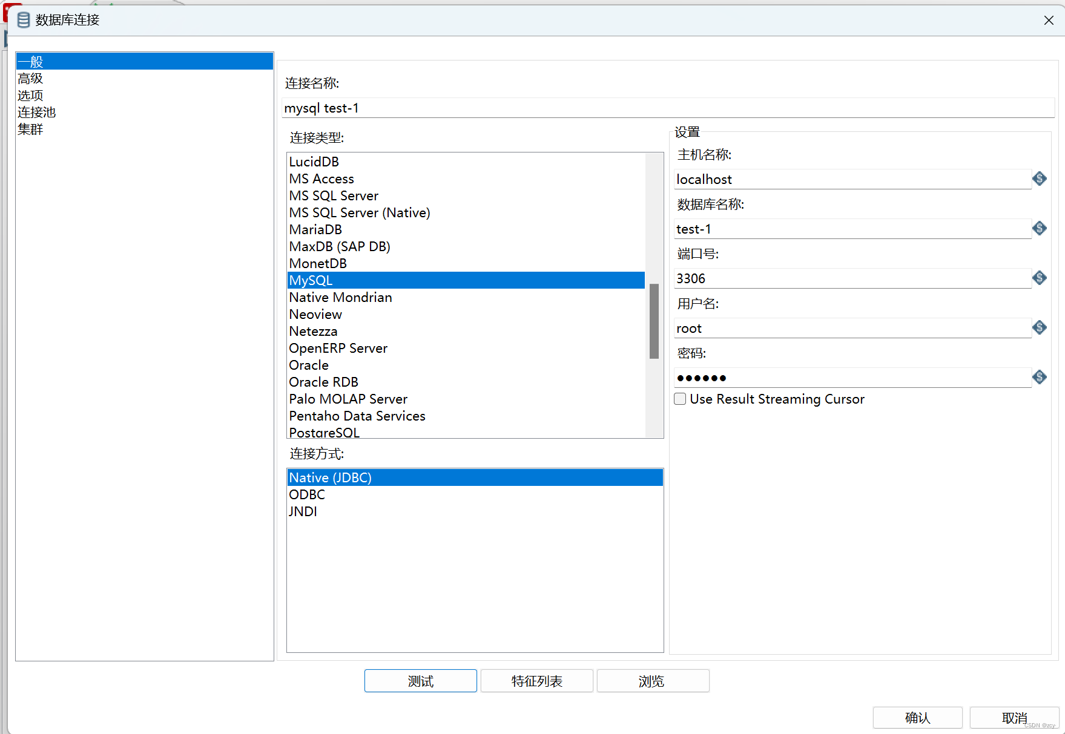Enable Use Result Streaming Cursor checkbox

680,399
